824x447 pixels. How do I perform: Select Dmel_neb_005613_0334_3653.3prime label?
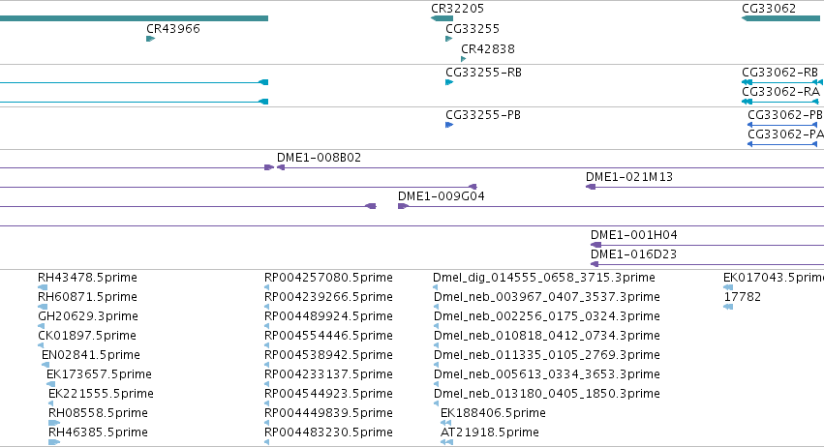click(546, 375)
